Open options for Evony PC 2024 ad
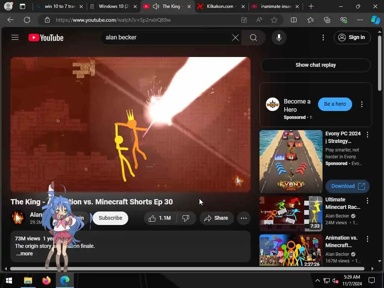The width and height of the screenshot is (384, 288). click(x=367, y=135)
